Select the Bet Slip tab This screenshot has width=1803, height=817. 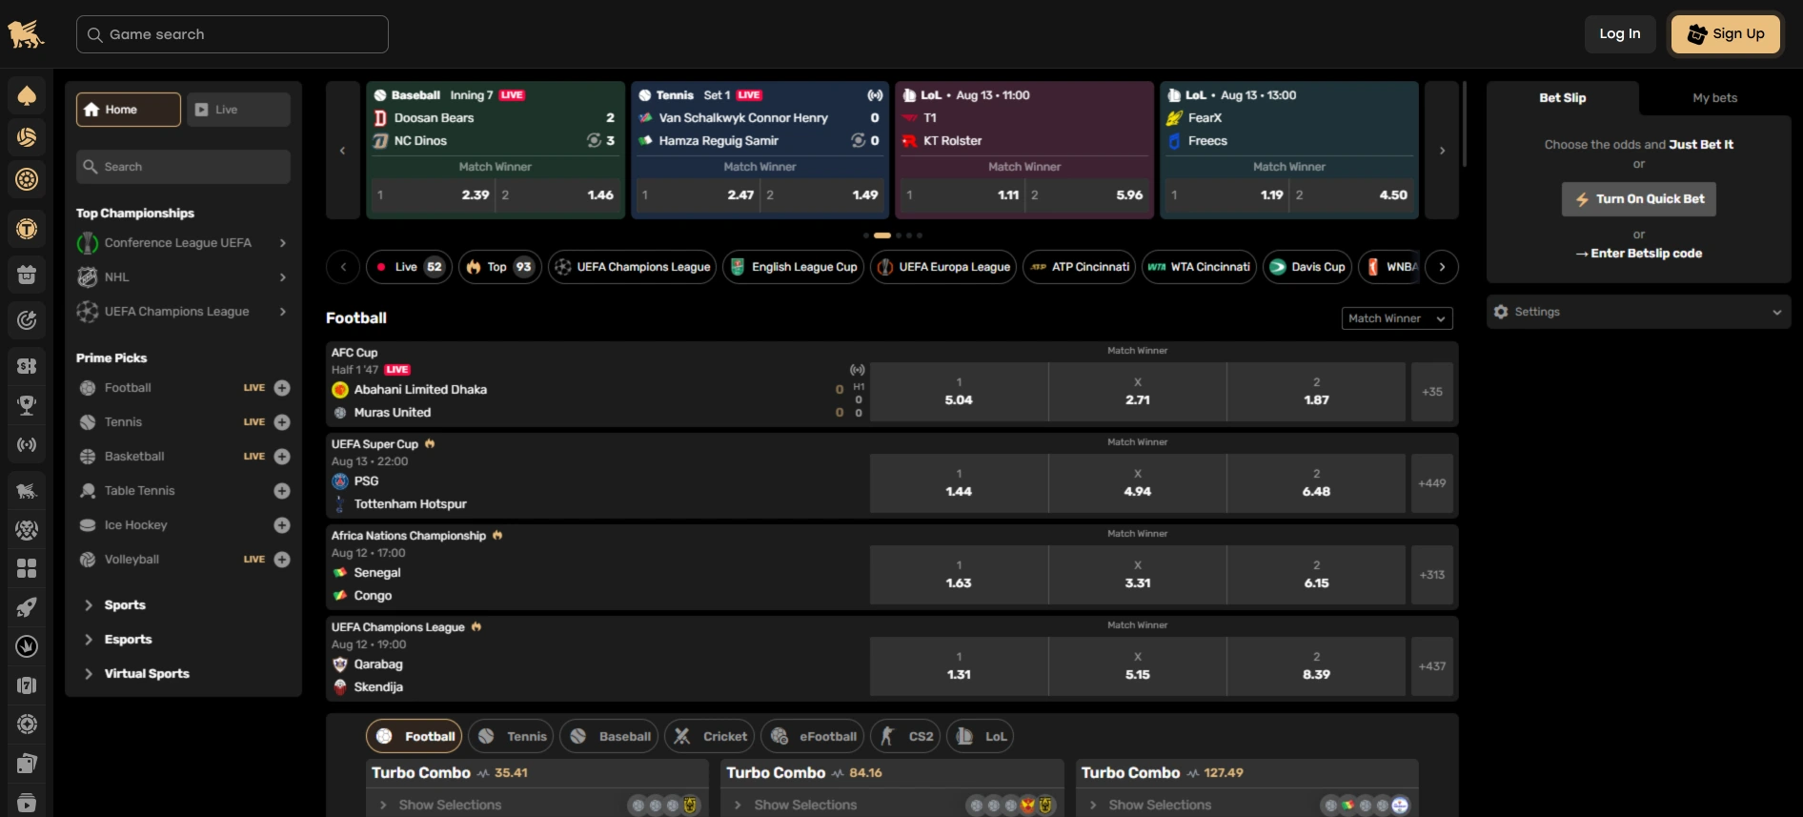tap(1563, 98)
